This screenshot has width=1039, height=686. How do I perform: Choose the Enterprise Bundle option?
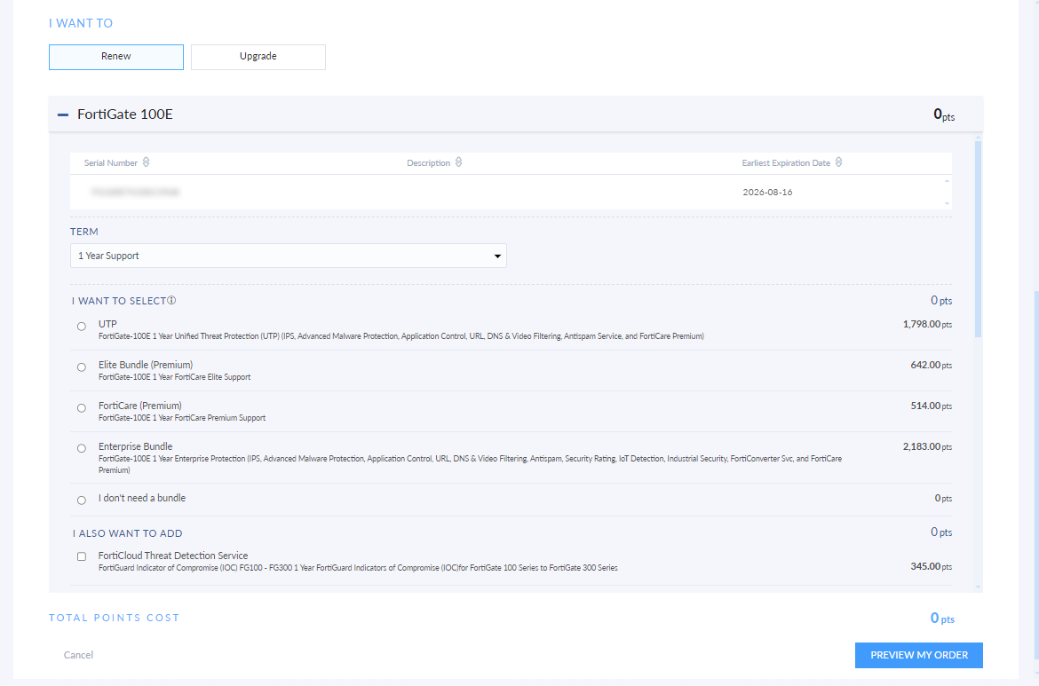pos(81,448)
